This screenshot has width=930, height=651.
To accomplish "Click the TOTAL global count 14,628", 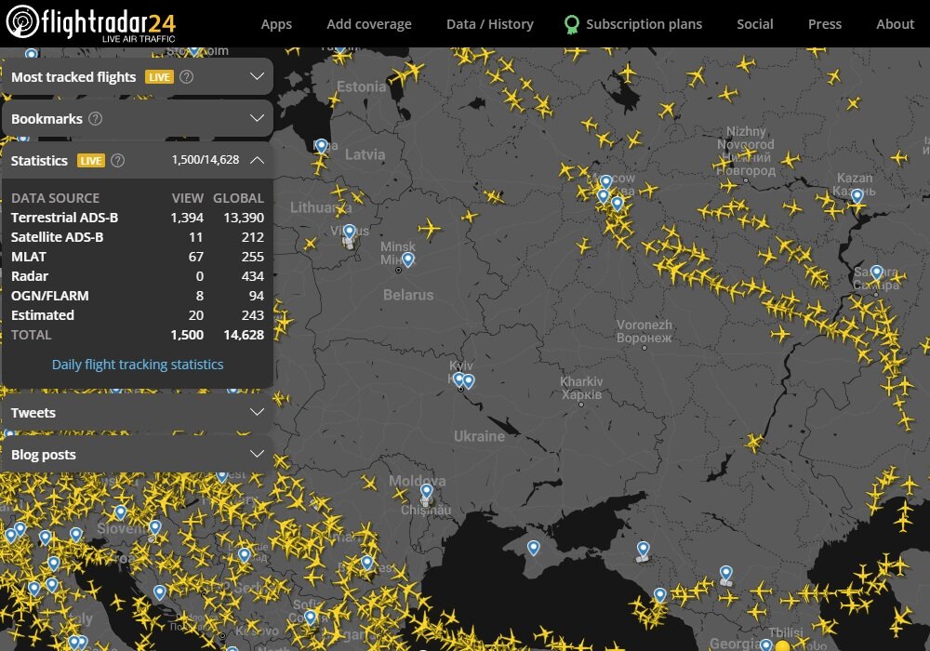I will [244, 335].
